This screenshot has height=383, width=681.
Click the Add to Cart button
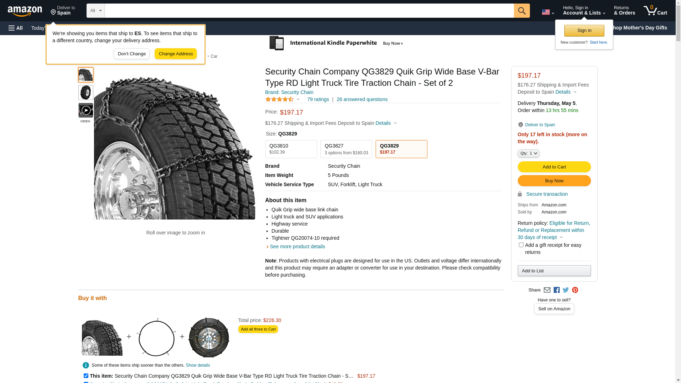click(x=554, y=167)
